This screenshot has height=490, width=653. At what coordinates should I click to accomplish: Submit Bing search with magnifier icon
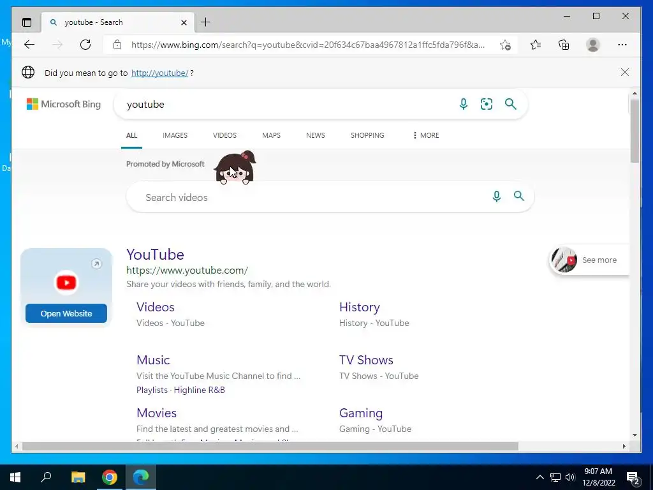click(x=511, y=104)
